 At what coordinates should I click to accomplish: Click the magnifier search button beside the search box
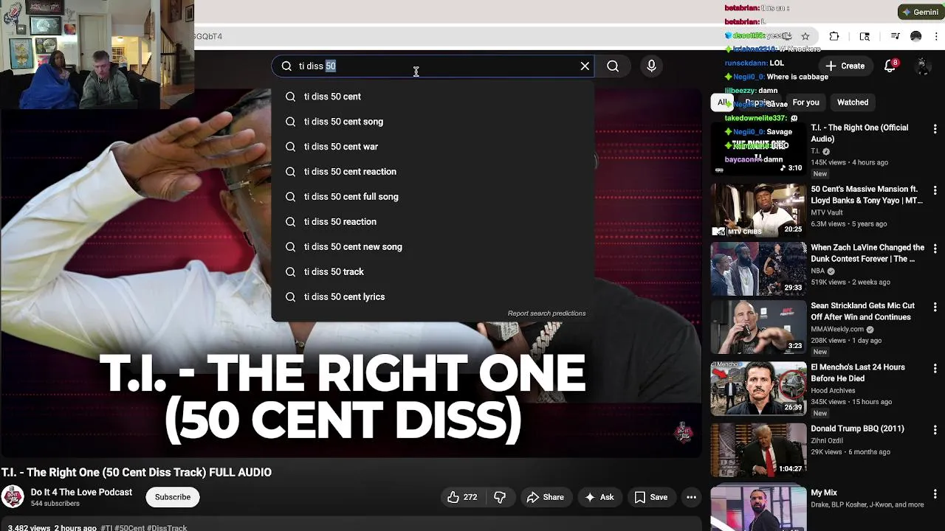tap(613, 66)
